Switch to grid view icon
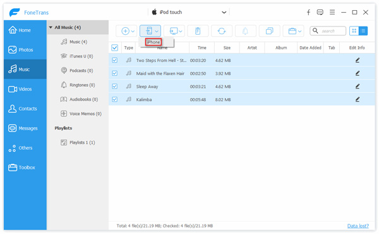Image resolution: width=379 pixels, height=234 pixels. 354,31
